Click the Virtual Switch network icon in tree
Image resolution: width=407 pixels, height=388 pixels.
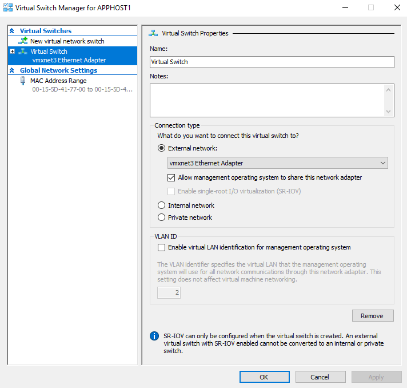tap(23, 52)
